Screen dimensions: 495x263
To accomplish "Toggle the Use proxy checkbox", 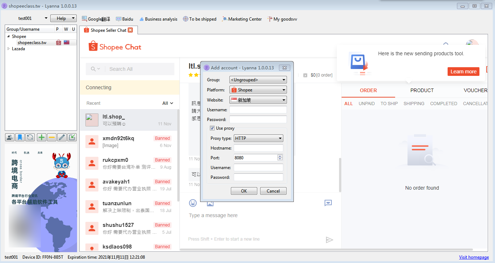I will pyautogui.click(x=212, y=128).
